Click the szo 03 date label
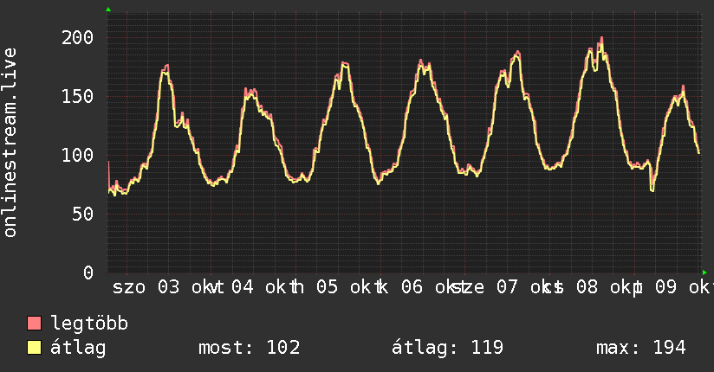The width and height of the screenshot is (714, 372). 146,287
